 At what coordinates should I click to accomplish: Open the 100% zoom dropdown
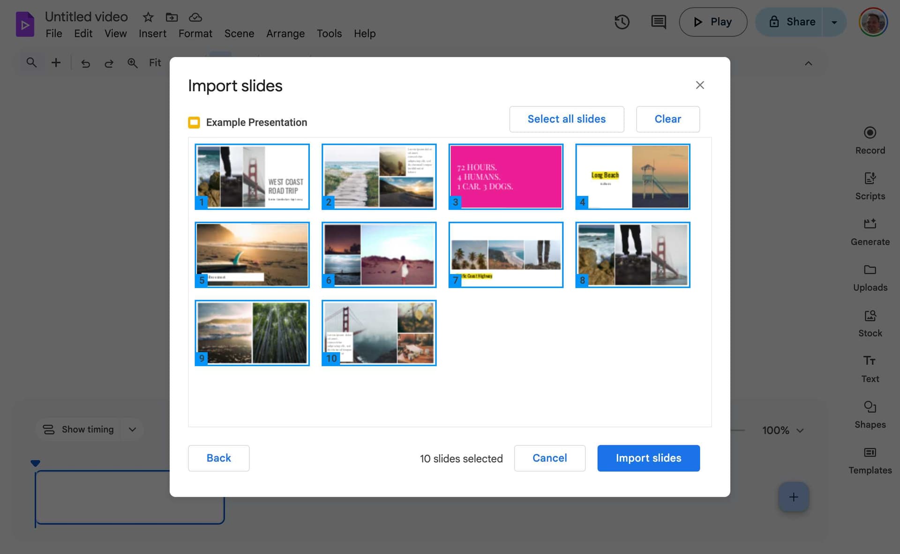pyautogui.click(x=783, y=430)
